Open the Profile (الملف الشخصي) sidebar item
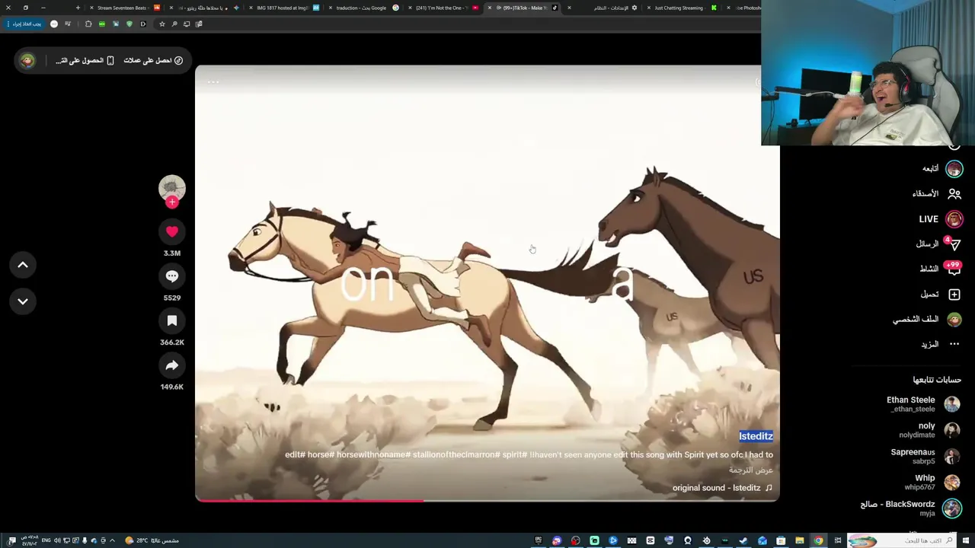Viewport: 975px width, 548px height. pos(927,320)
